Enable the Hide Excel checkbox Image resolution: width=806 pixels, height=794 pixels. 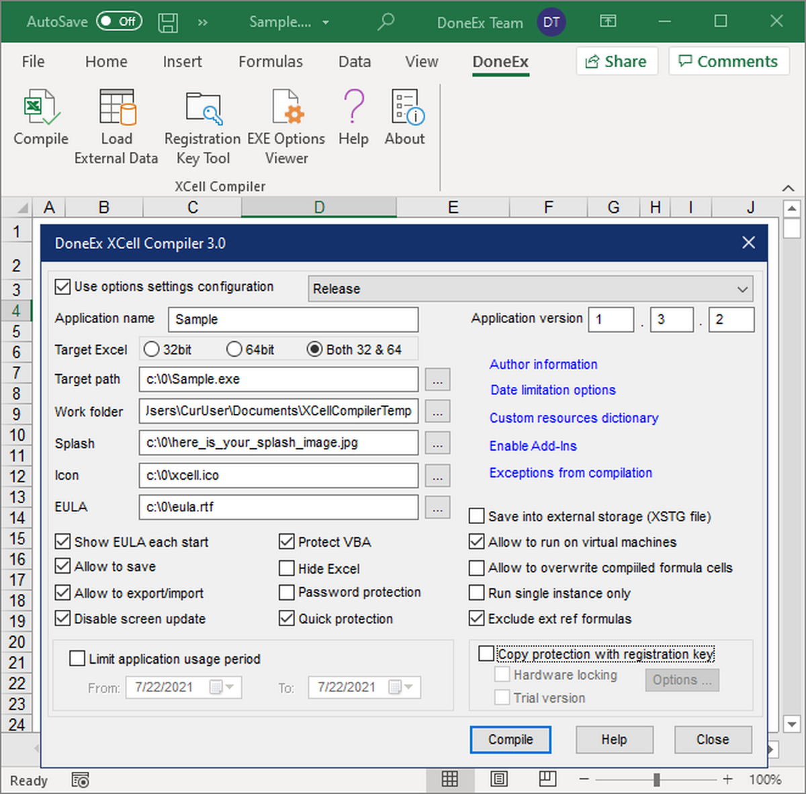coord(287,569)
